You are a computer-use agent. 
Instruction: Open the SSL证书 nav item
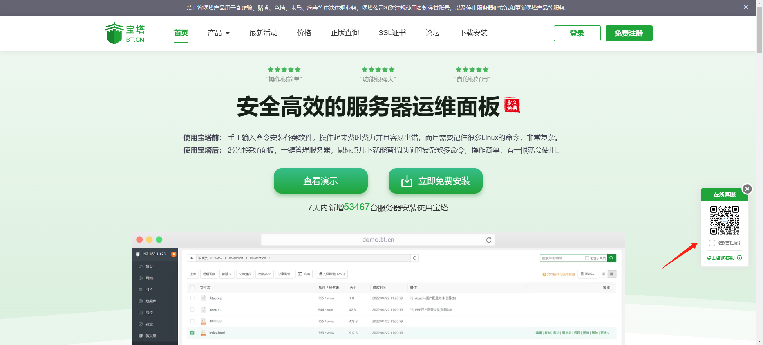392,33
